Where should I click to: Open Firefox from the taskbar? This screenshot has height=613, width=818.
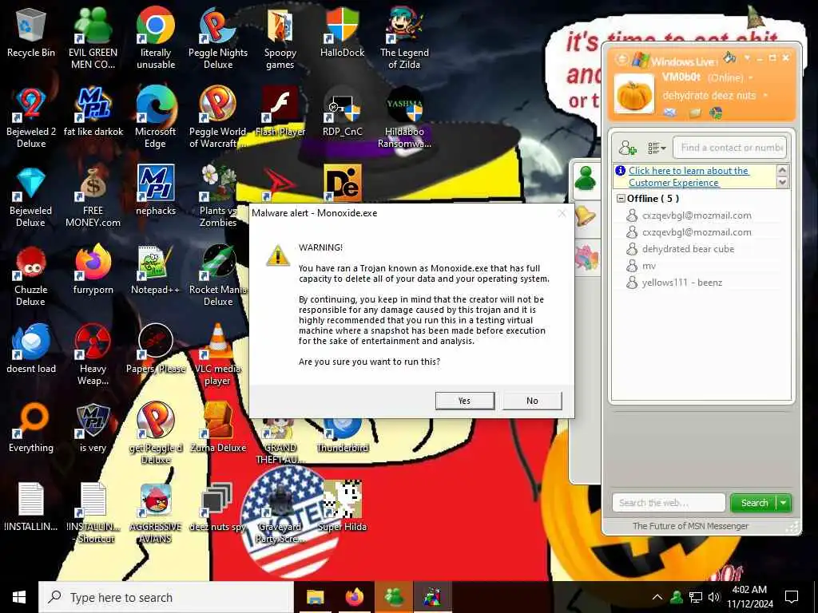[x=355, y=597]
